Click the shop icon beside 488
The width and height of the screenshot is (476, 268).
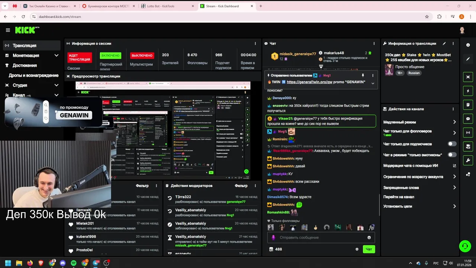[271, 249]
